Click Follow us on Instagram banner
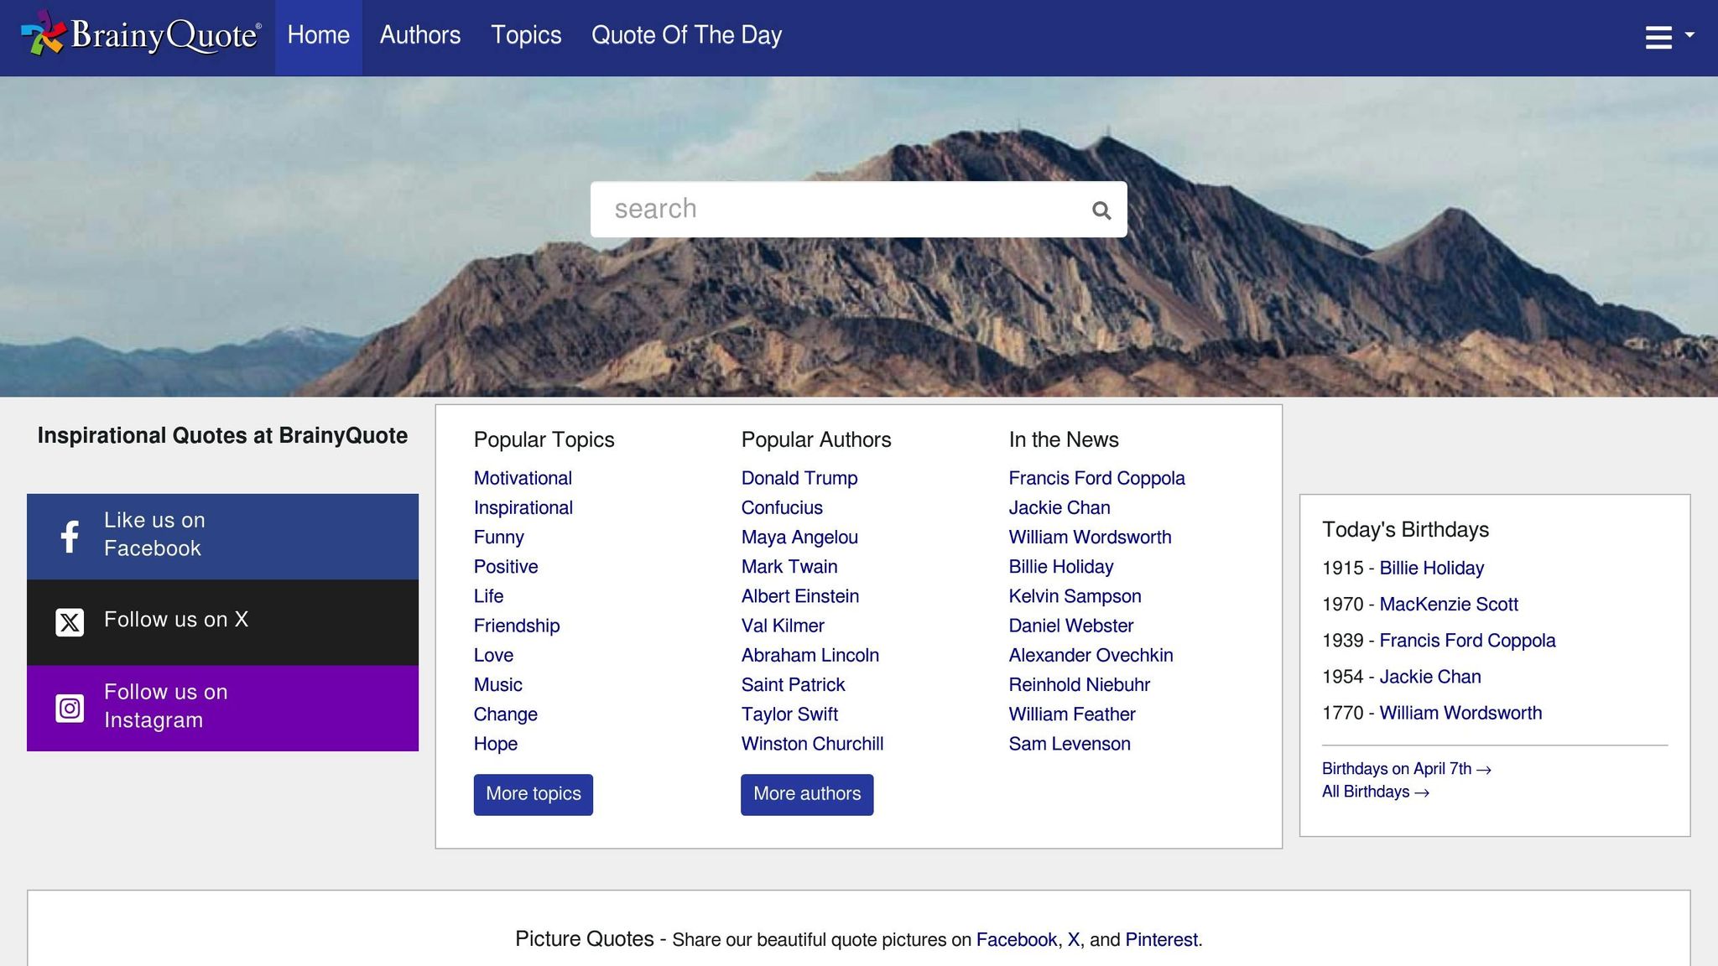 tap(222, 708)
